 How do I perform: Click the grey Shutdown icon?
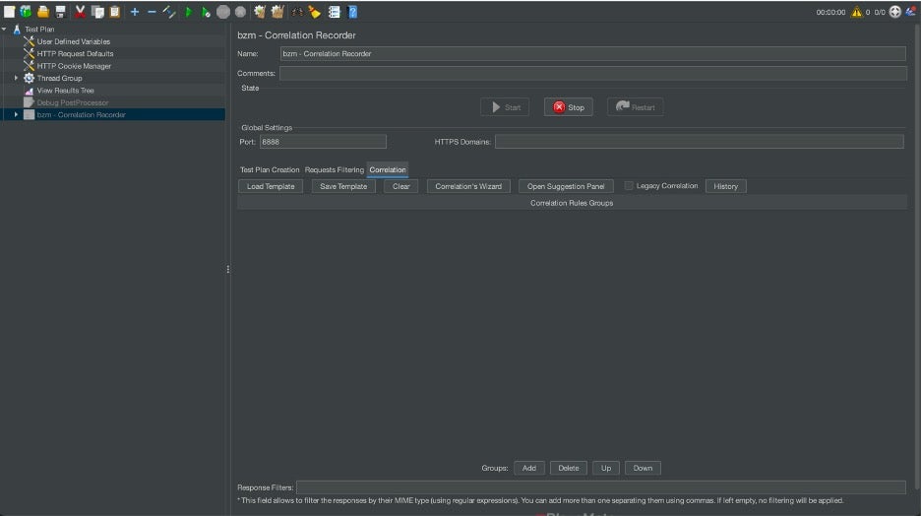[x=240, y=12]
